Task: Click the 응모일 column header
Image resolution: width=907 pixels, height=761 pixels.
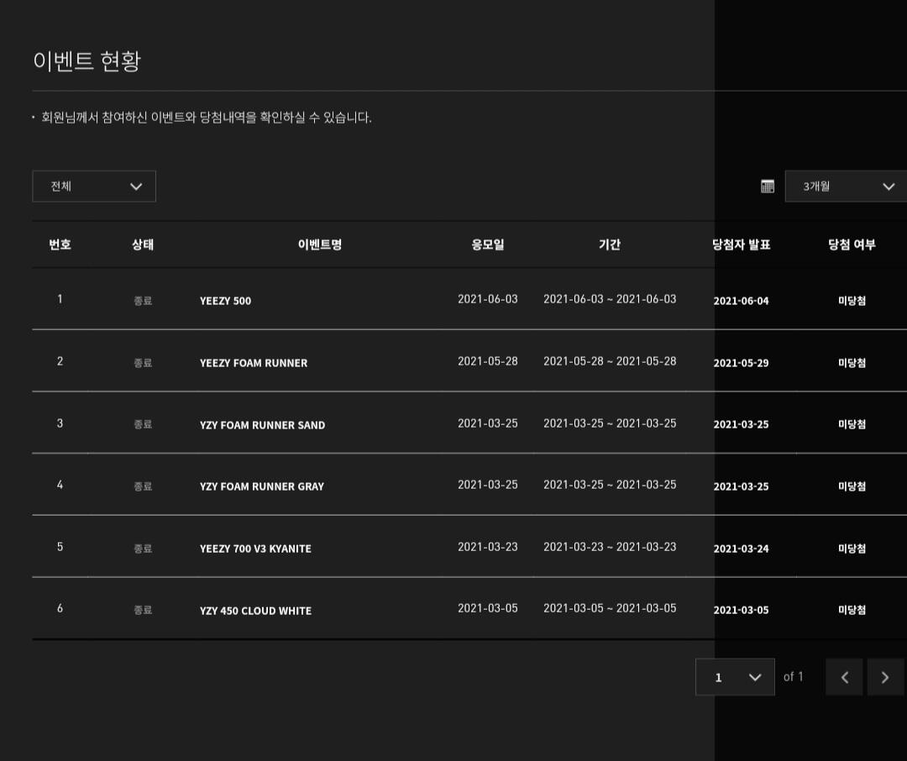Action: [x=488, y=244]
